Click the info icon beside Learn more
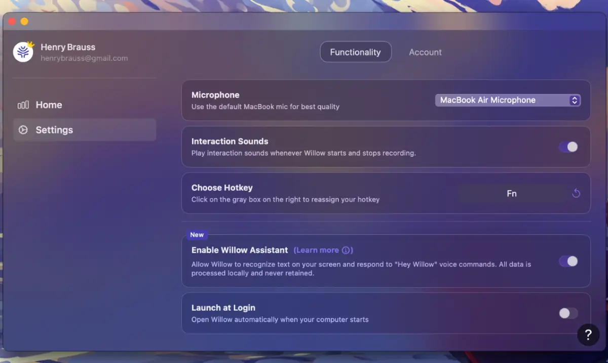The width and height of the screenshot is (608, 363). [346, 250]
